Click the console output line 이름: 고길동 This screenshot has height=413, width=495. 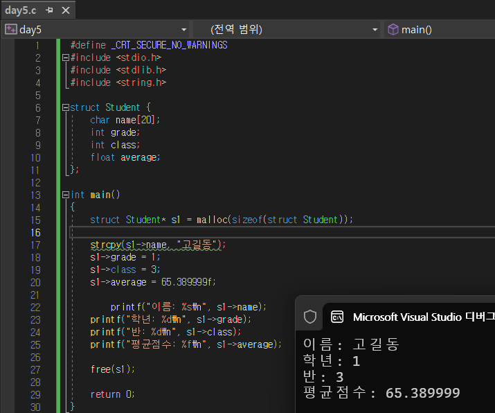pos(351,344)
